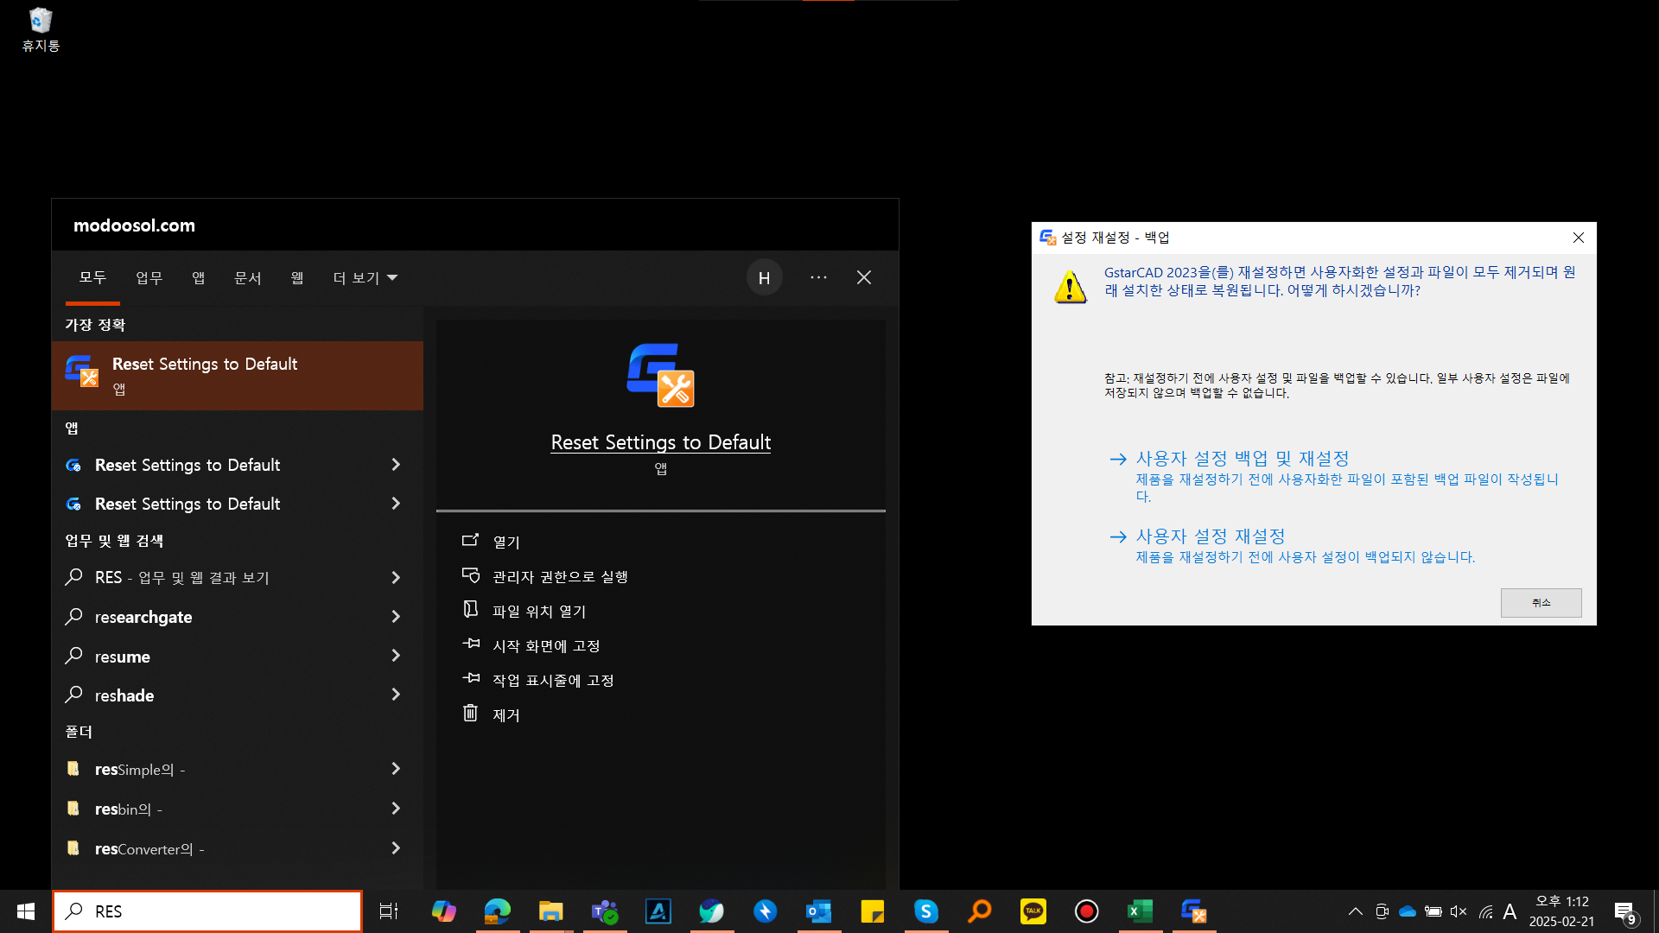Viewport: 1659px width, 933px height.
Task: Open the notification center icon
Action: (1624, 911)
